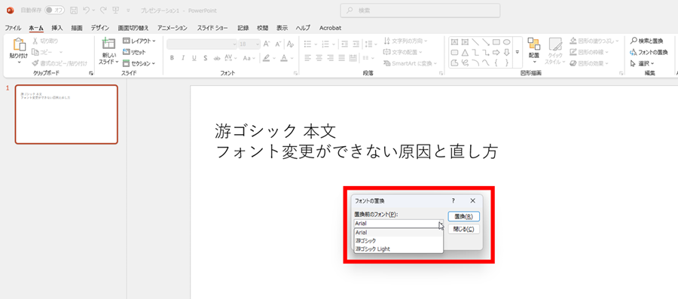Toggle Bold formatting
This screenshot has height=299, width=678.
pos(172,58)
